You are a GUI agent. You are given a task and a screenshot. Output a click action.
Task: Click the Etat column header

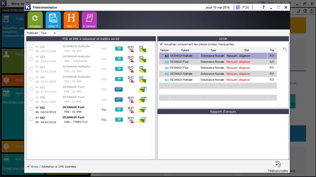(247, 50)
